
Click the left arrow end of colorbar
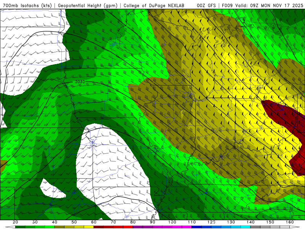click(x=10, y=227)
